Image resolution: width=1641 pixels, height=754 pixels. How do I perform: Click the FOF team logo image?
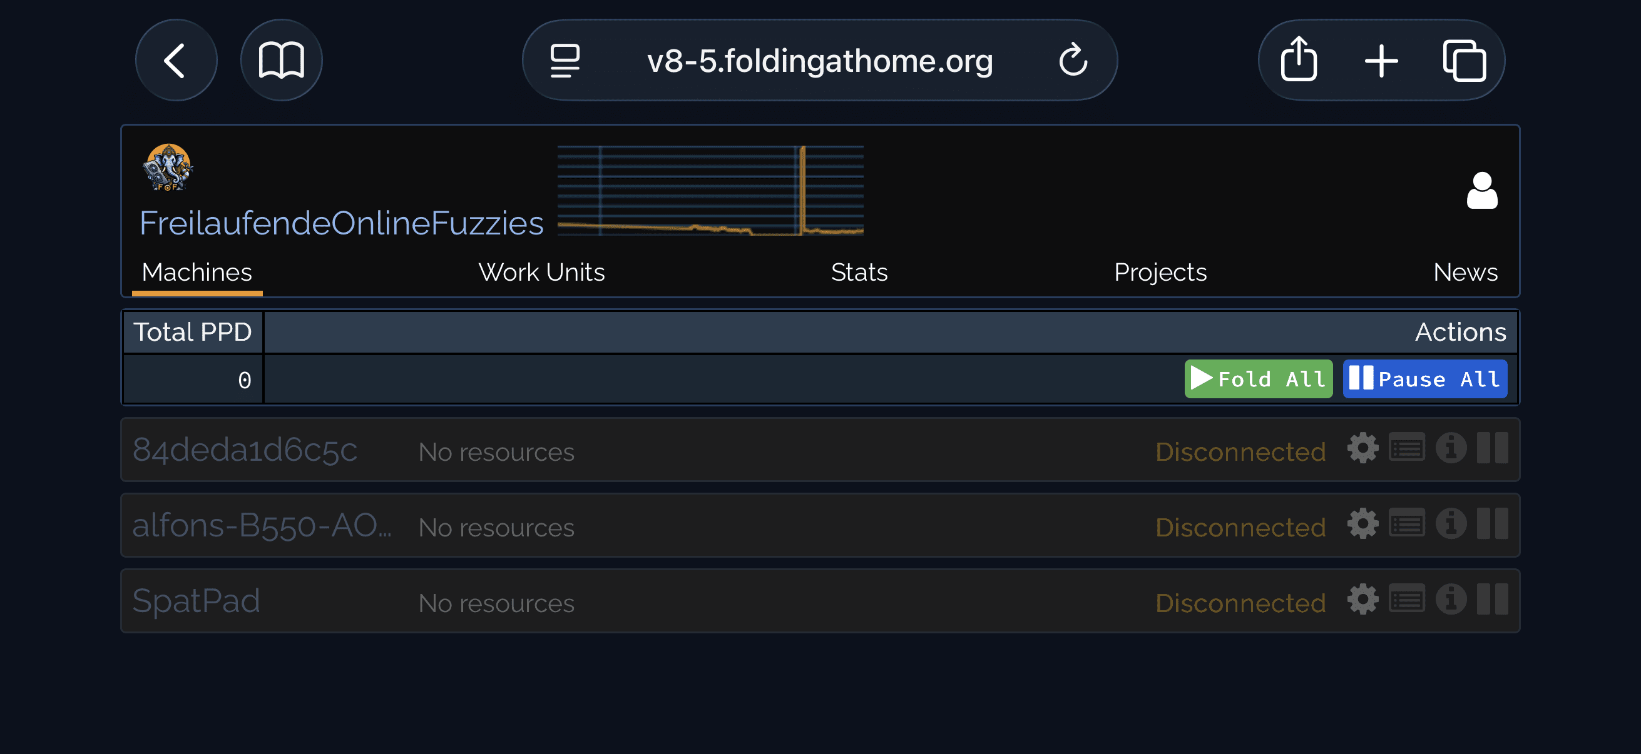tap(168, 168)
